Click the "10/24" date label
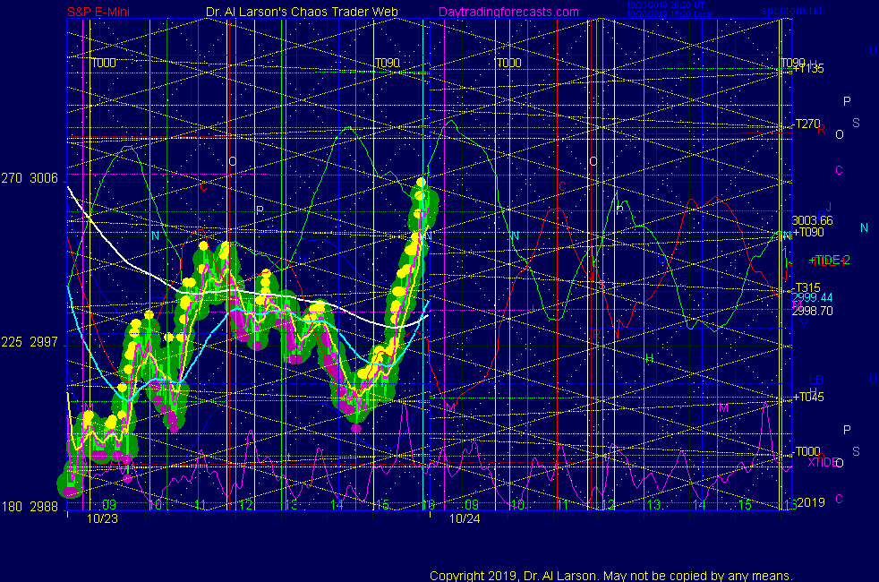Viewport: 879px width, 582px height. 465,518
